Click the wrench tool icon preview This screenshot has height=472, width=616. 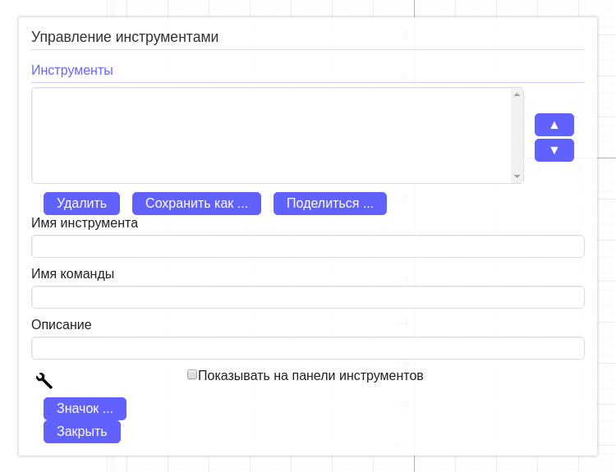[x=44, y=381]
